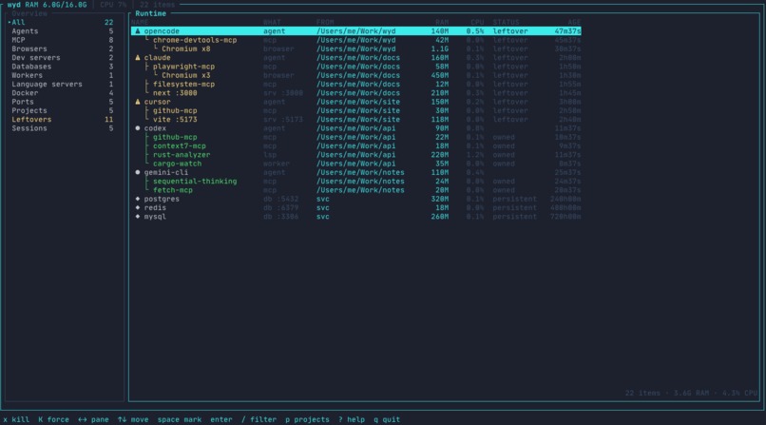Select github-mcp under cursor
The width and height of the screenshot is (766, 425).
click(356, 110)
